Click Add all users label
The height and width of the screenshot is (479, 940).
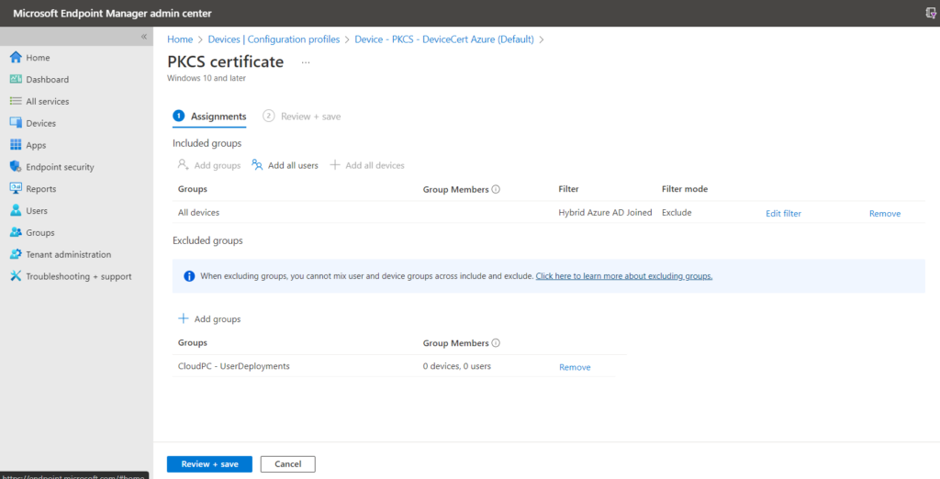293,165
